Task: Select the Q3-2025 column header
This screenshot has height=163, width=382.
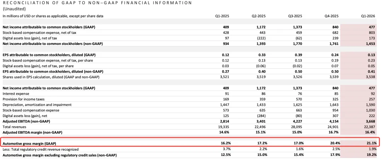Action: [x=296, y=16]
